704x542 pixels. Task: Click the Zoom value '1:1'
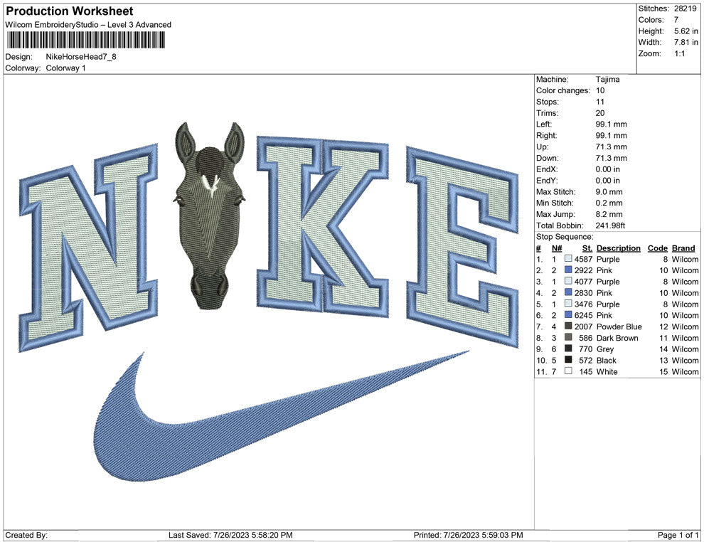[679, 53]
